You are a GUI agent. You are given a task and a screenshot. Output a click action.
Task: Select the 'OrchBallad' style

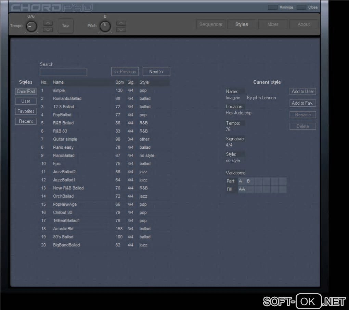click(105, 196)
